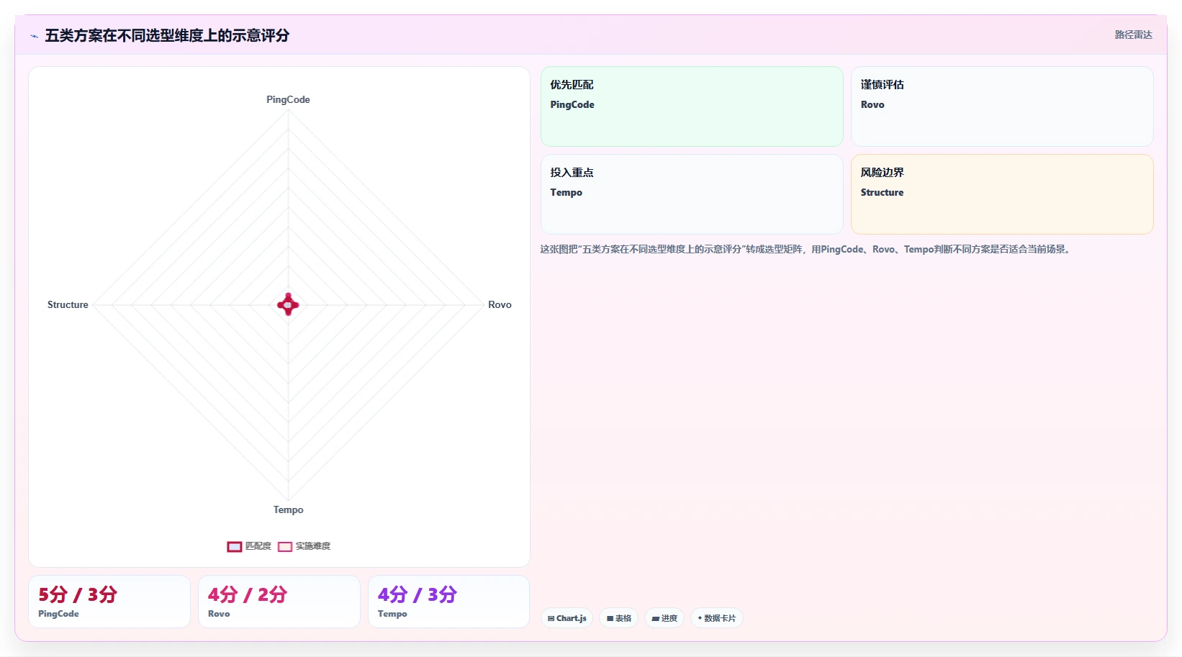This screenshot has height=657, width=1182.
Task: Open the 谨慎评估 Rovo card
Action: 1002,107
